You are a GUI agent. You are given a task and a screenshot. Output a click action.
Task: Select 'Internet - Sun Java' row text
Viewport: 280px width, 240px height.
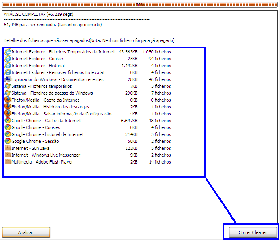[x=30, y=148]
